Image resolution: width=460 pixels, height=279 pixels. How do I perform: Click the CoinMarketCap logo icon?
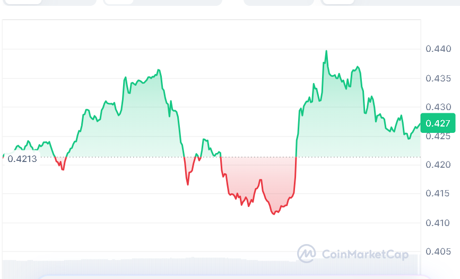pos(306,254)
